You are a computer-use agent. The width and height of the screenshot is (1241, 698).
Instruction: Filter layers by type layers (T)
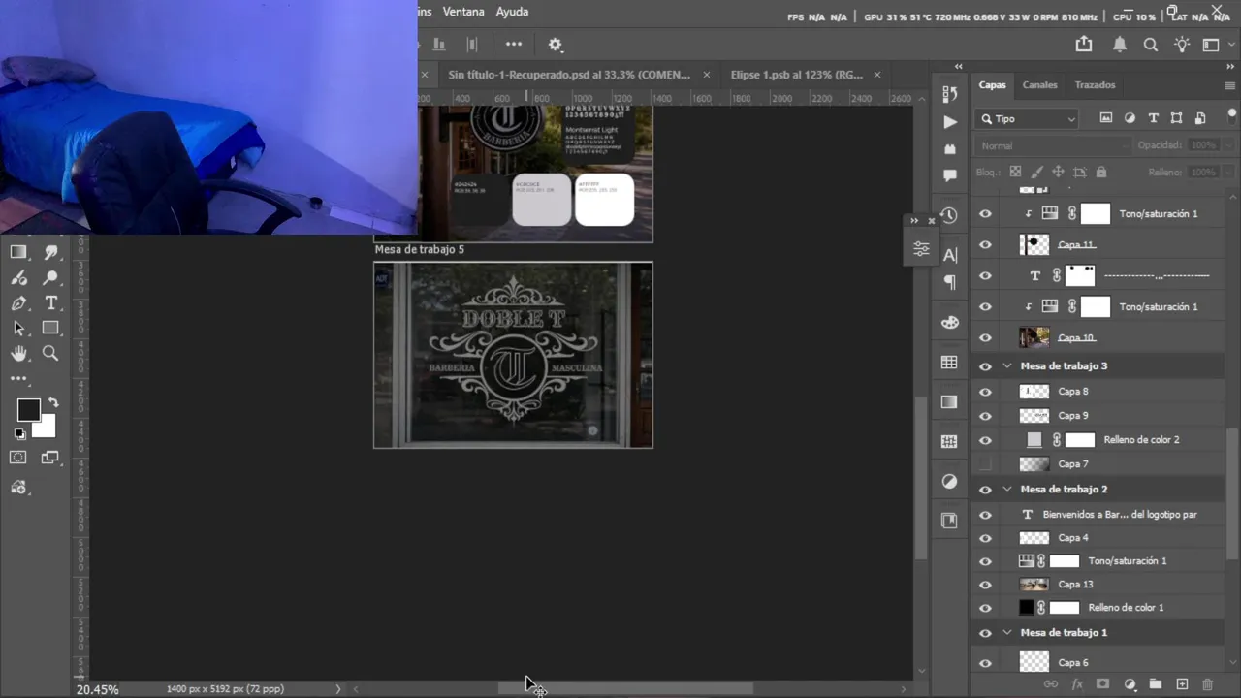[x=1153, y=118]
